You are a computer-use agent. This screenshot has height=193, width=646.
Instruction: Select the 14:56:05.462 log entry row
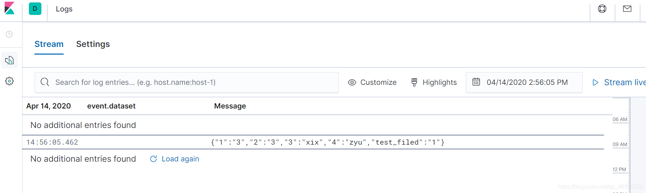[313, 142]
